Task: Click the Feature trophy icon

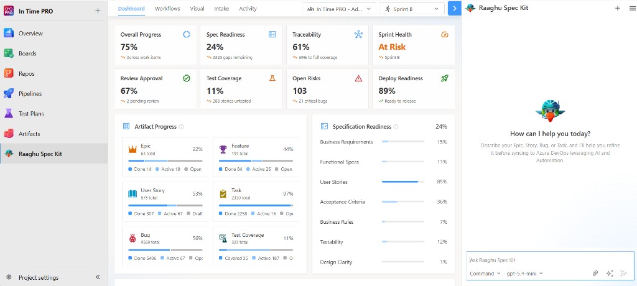Action: (223, 149)
